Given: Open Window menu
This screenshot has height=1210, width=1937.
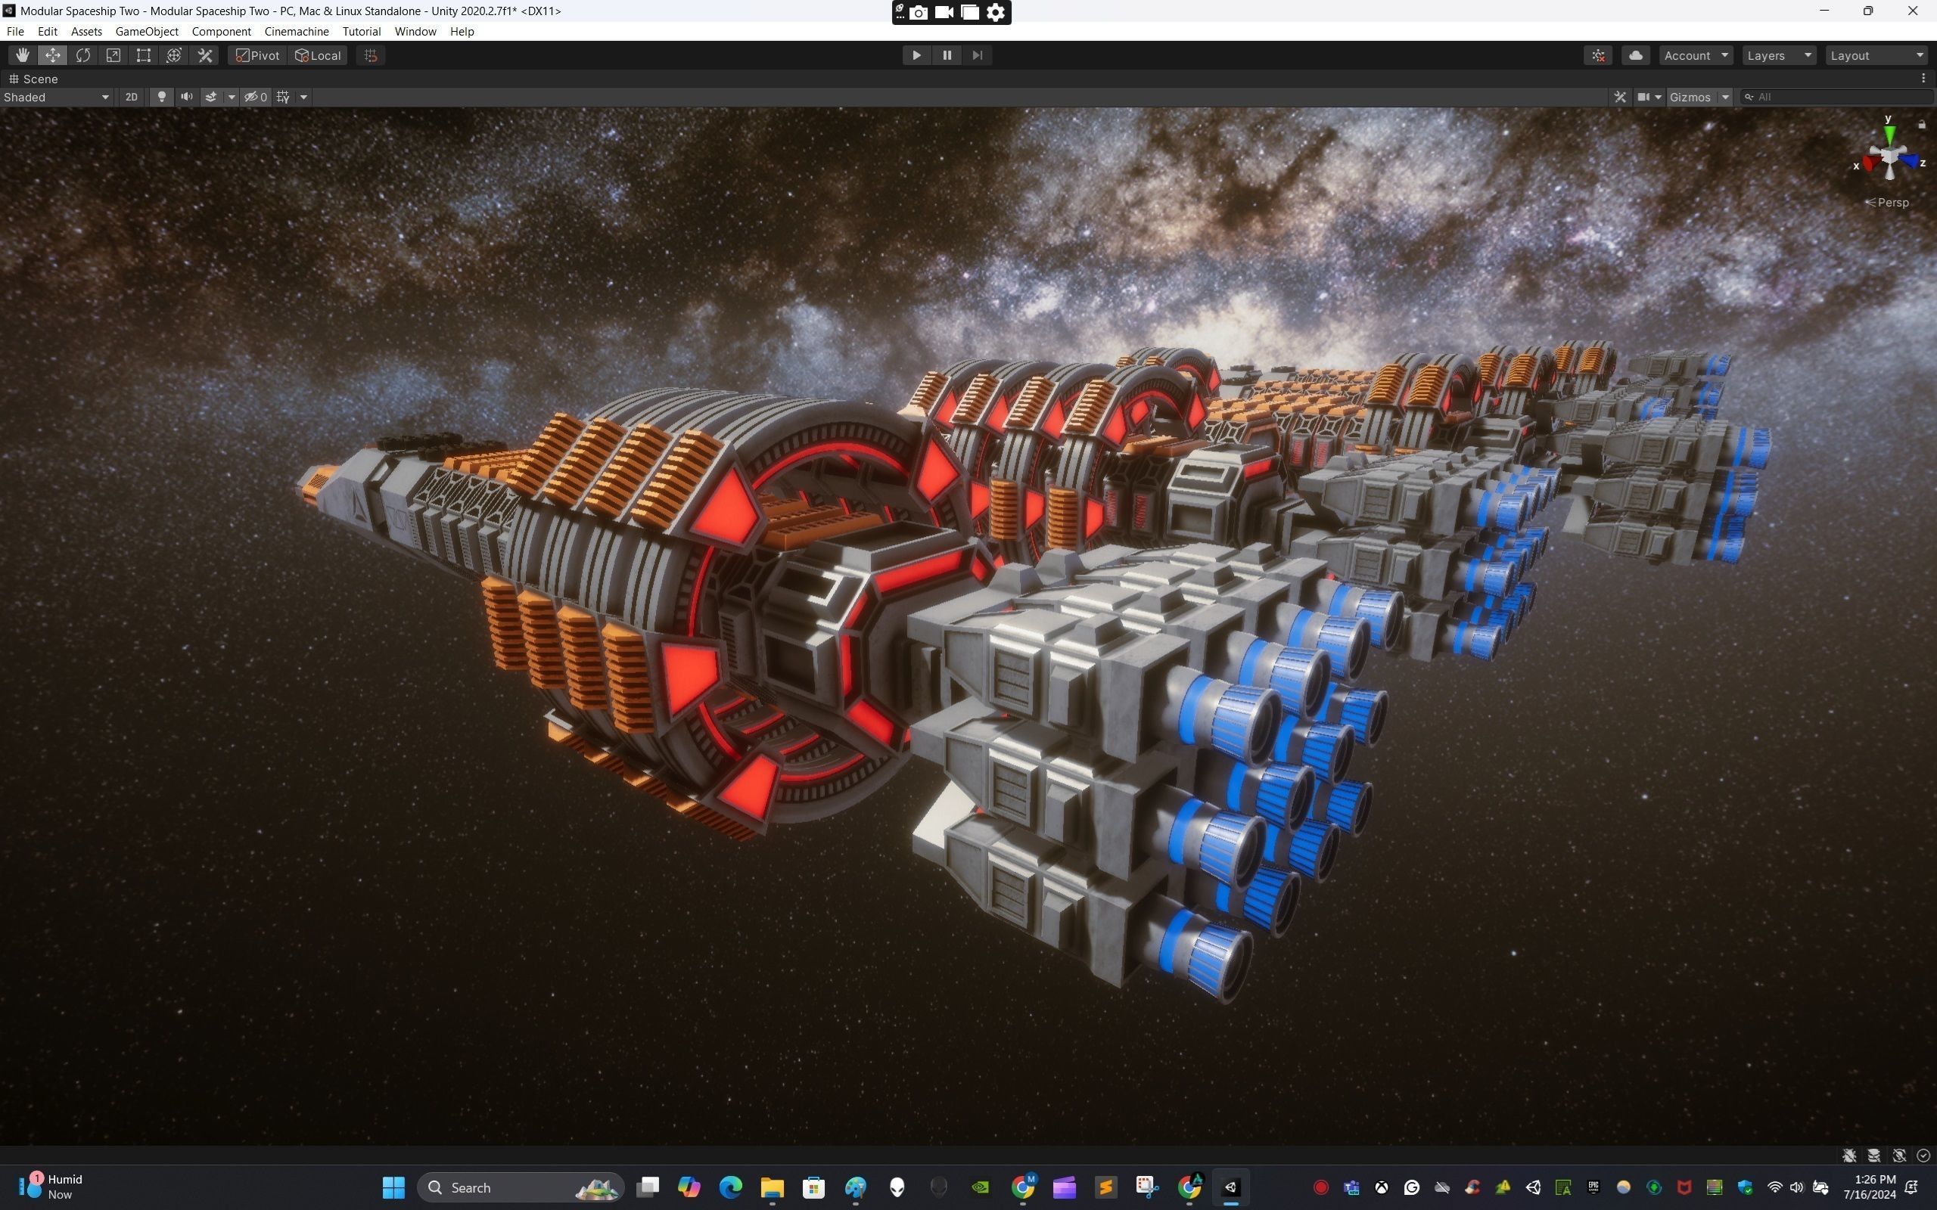Looking at the screenshot, I should point(415,31).
